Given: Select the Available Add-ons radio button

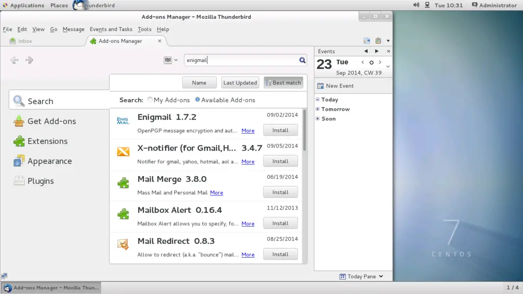Looking at the screenshot, I should coord(198,100).
